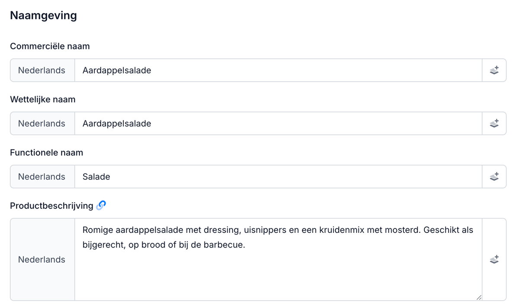Click the stacked-layers plus icon on the top field
Screen dimensions: 519x308
tap(494, 70)
